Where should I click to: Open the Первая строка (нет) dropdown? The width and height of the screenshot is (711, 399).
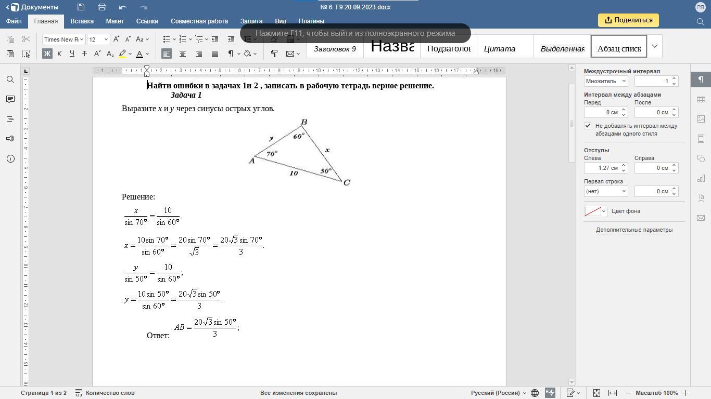pyautogui.click(x=606, y=191)
